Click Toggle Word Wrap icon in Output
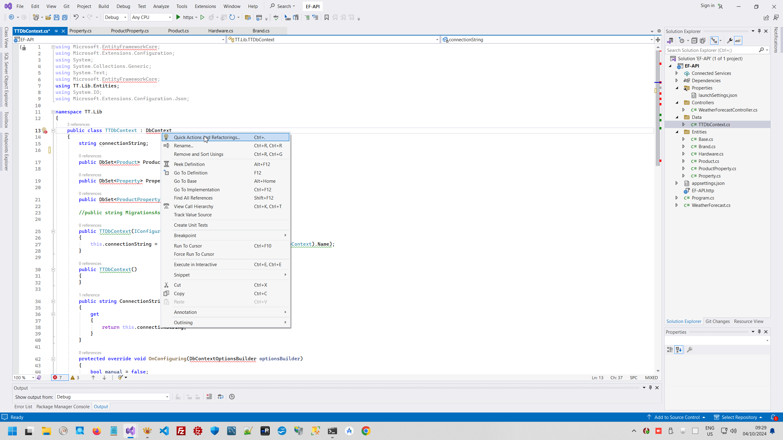 pyautogui.click(x=221, y=397)
